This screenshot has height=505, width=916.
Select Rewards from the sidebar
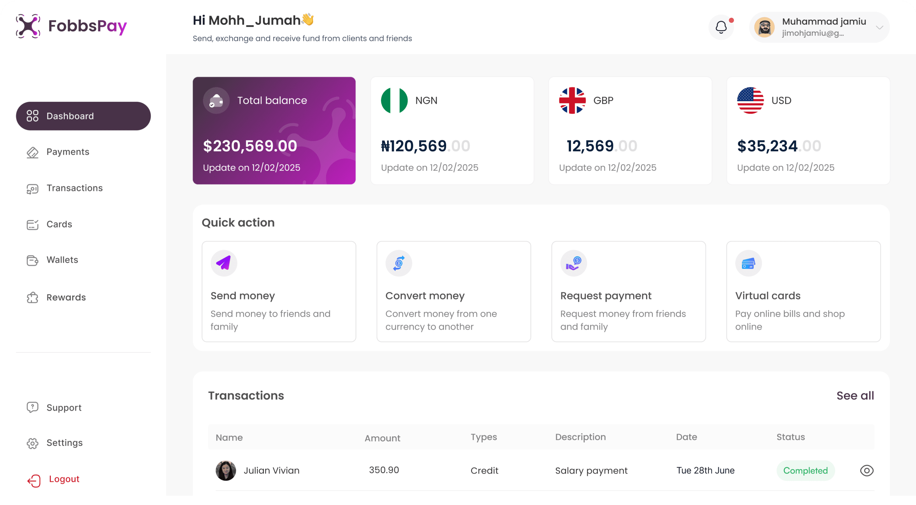tap(66, 297)
